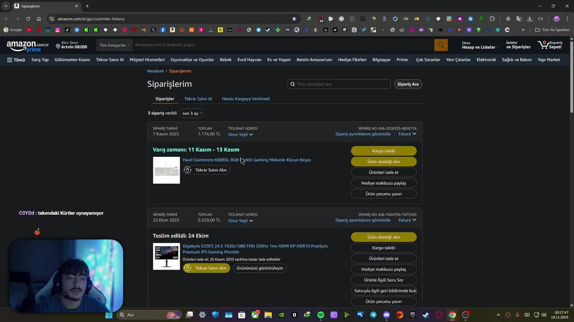The width and height of the screenshot is (574, 322).
Task: Click Ürününüzü görüntüleyin button
Action: [x=260, y=268]
